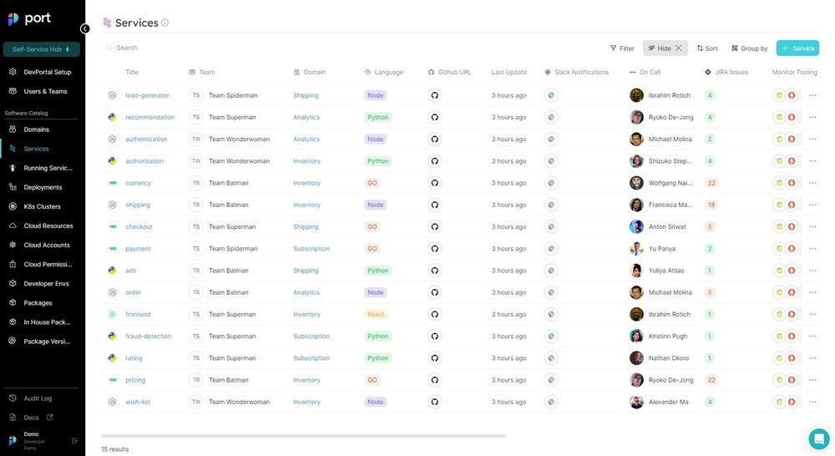This screenshot has width=835, height=456.
Task: Click the red monitor tool icon for order
Action: click(792, 292)
